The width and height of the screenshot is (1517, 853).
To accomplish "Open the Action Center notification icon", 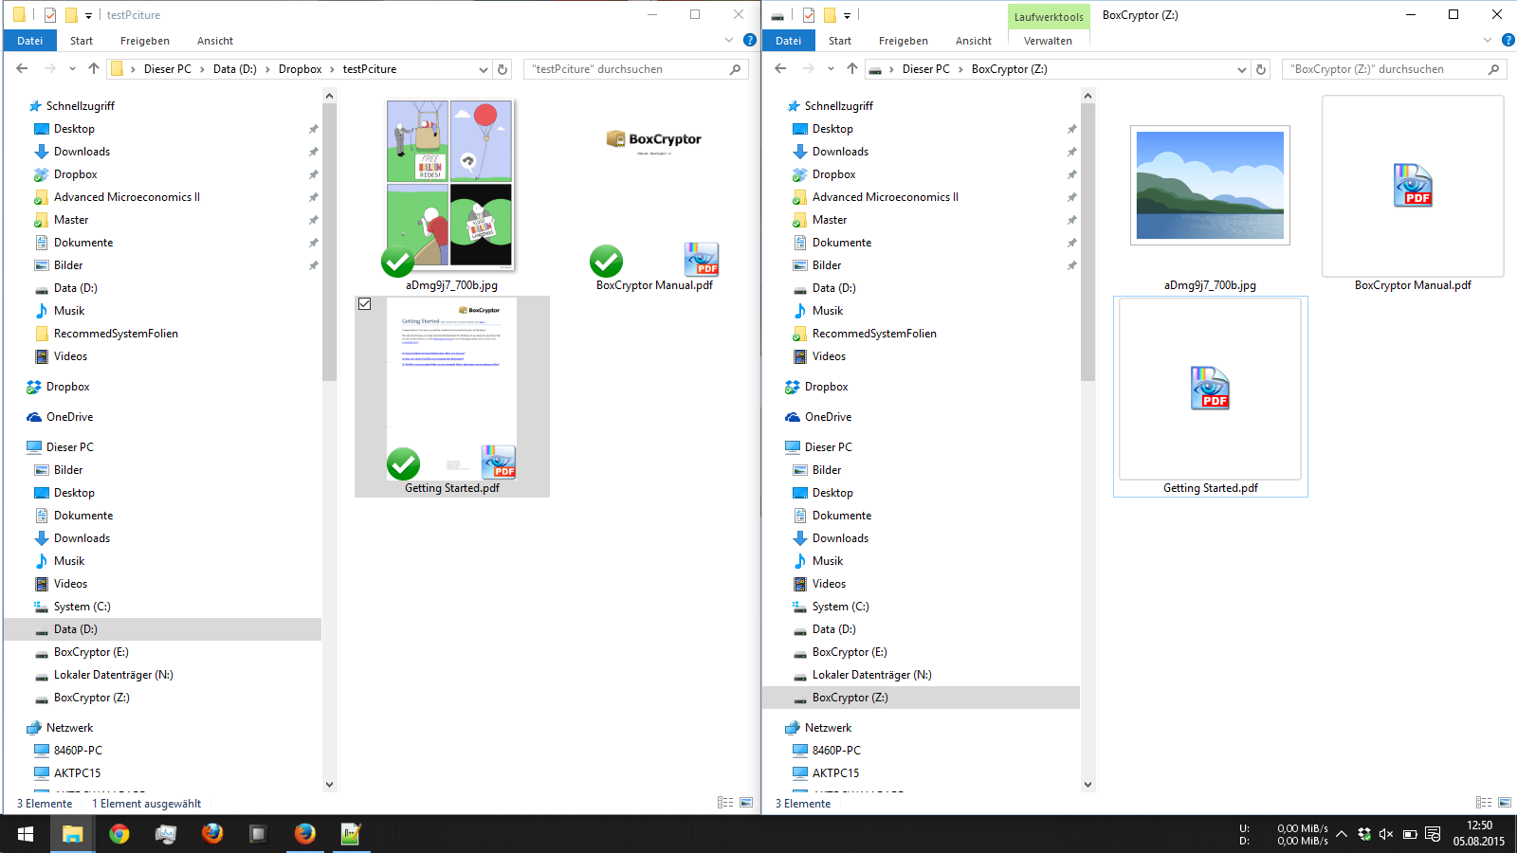I will click(x=1433, y=834).
